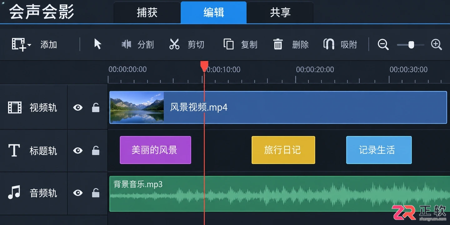Click the audio track music note icon
Viewport: 450px width, 225px height.
14,192
